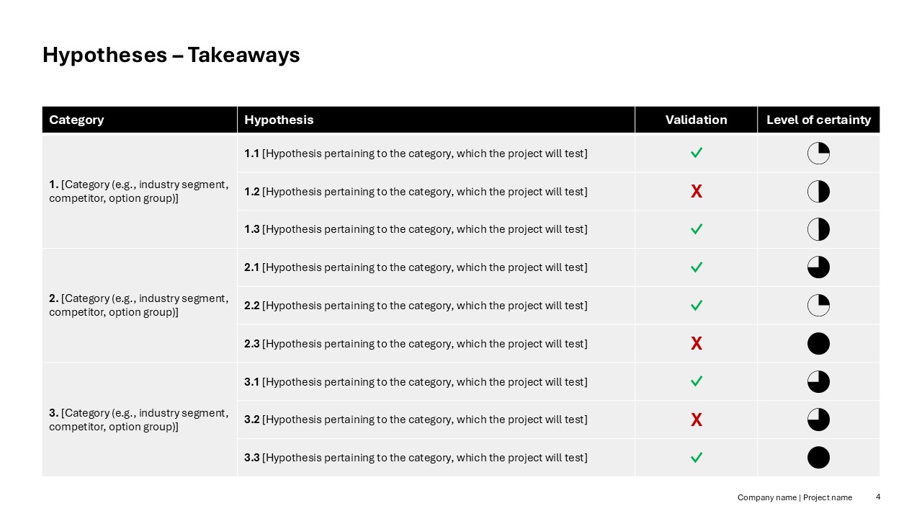Click the green checkmark for hypothesis 1.1

pos(697,153)
